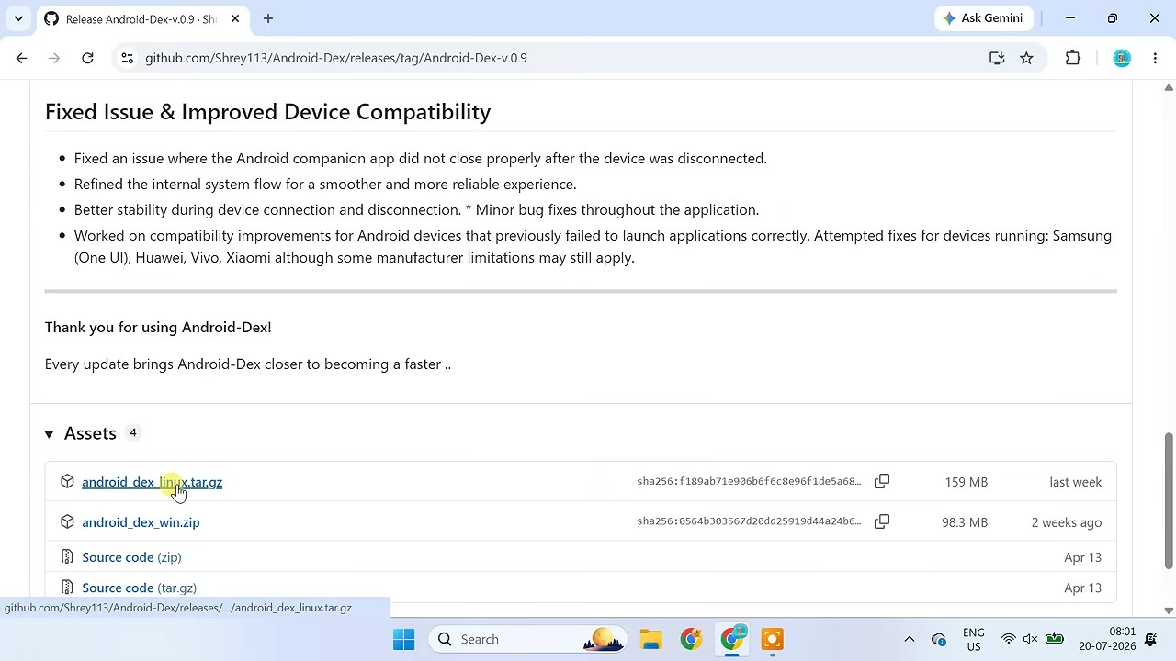Open the active Chrome window taskbar icon

(x=732, y=639)
